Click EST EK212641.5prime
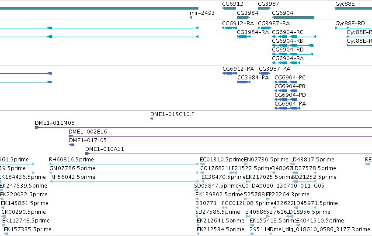 pyautogui.click(x=220, y=221)
